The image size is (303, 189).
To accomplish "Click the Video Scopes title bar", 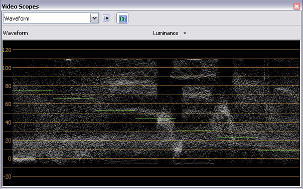I will pyautogui.click(x=147, y=6).
